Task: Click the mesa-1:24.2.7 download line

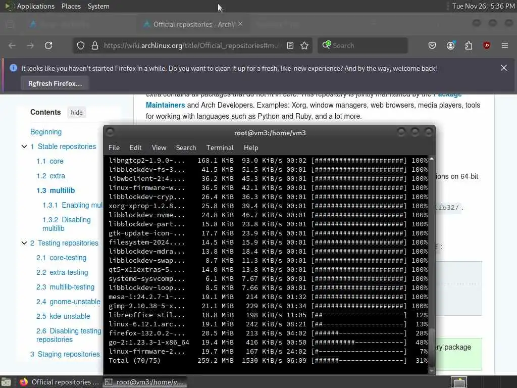Action: coord(268,297)
